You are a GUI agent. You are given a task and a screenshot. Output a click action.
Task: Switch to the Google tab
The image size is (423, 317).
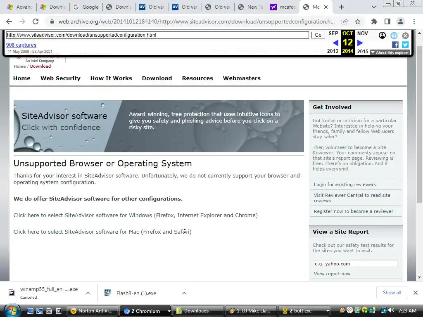[86, 7]
